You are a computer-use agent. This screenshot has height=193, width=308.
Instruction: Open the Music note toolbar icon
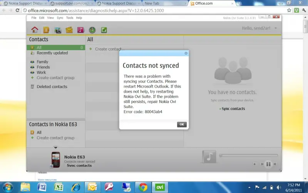coord(81,30)
